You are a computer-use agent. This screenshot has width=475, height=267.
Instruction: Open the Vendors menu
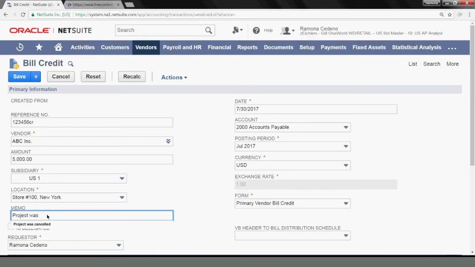[146, 47]
